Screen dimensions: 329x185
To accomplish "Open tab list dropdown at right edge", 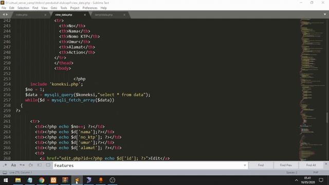I will pyautogui.click(x=325, y=14).
